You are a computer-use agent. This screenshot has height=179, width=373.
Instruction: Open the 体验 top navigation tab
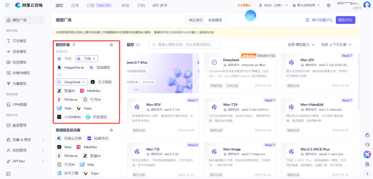[x=125, y=5]
